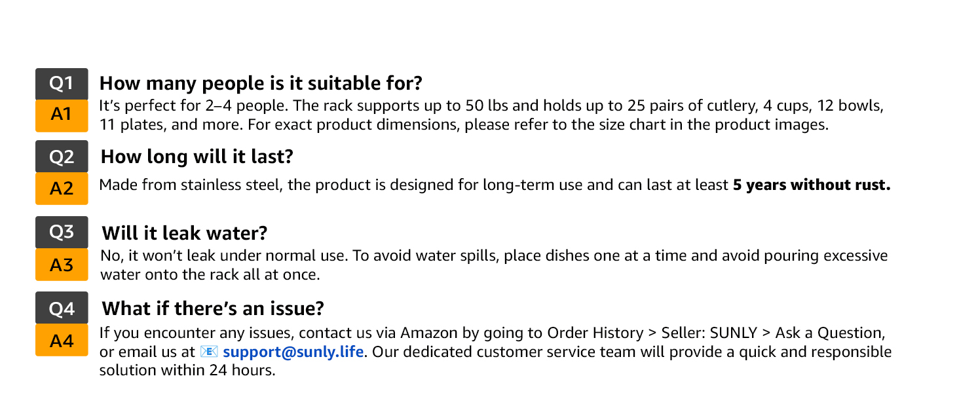Click the "Ask a Question" text
This screenshot has height=393, width=959.
pos(829,333)
